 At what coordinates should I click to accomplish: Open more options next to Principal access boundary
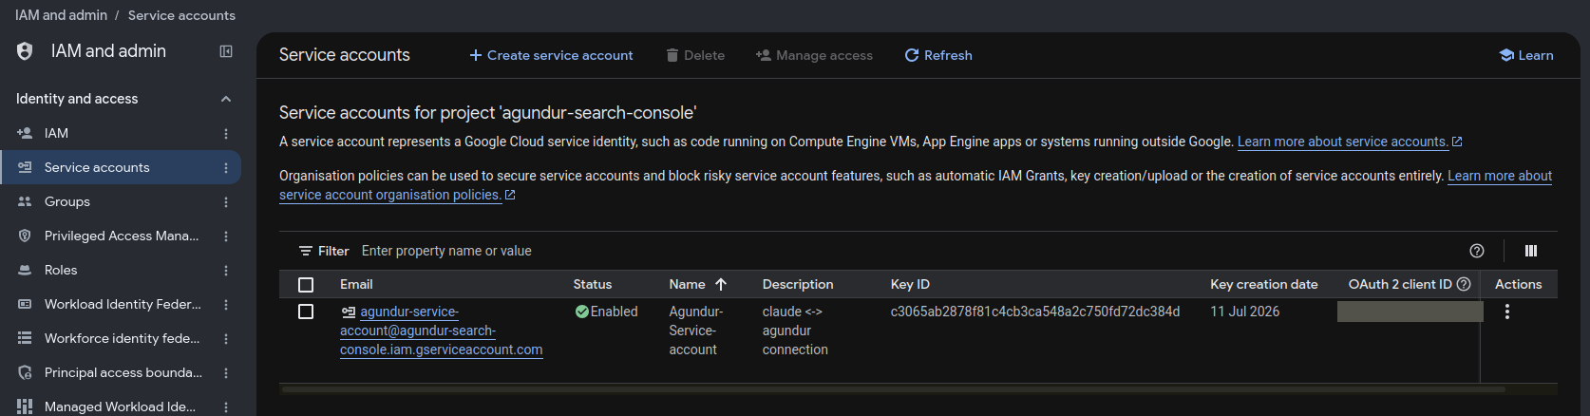[226, 373]
